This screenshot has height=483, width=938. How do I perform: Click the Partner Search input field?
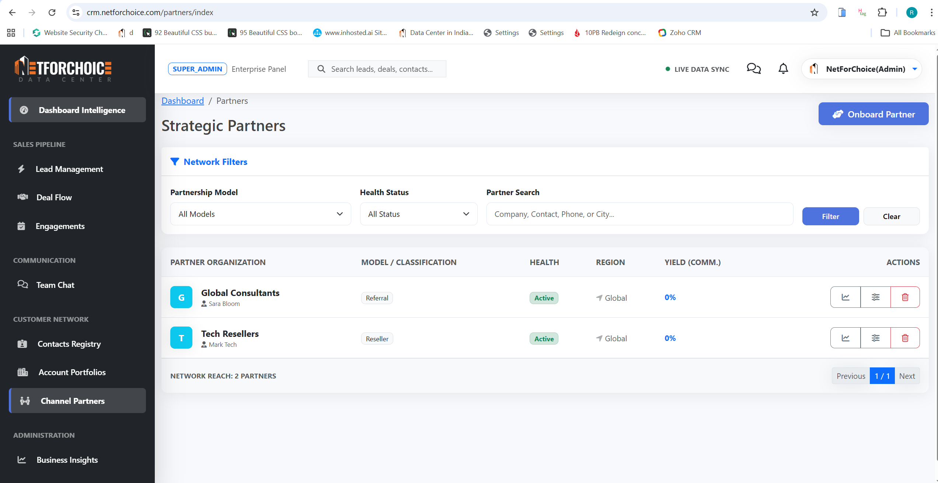639,214
